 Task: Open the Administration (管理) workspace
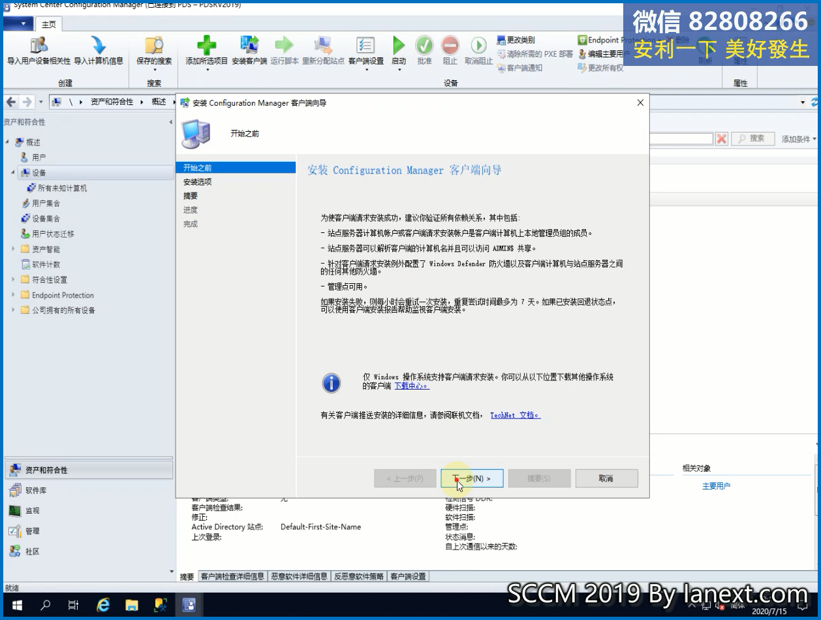coord(89,531)
